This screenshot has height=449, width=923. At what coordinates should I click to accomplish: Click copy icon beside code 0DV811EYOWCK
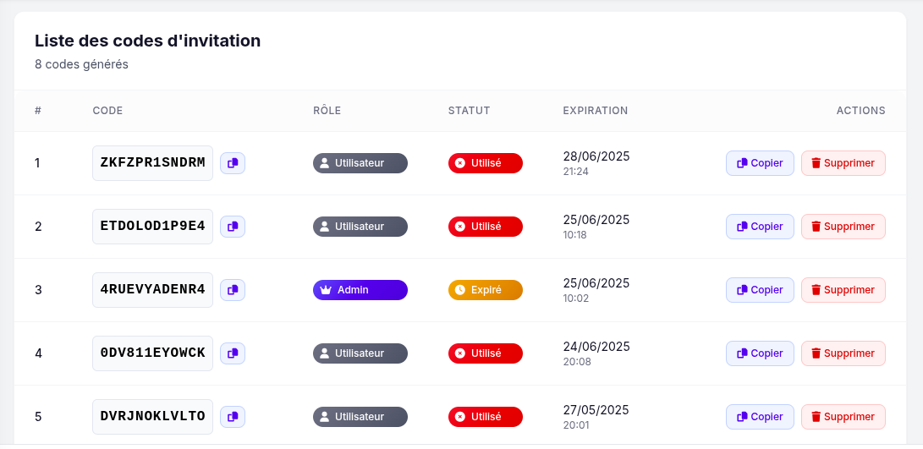pyautogui.click(x=233, y=353)
